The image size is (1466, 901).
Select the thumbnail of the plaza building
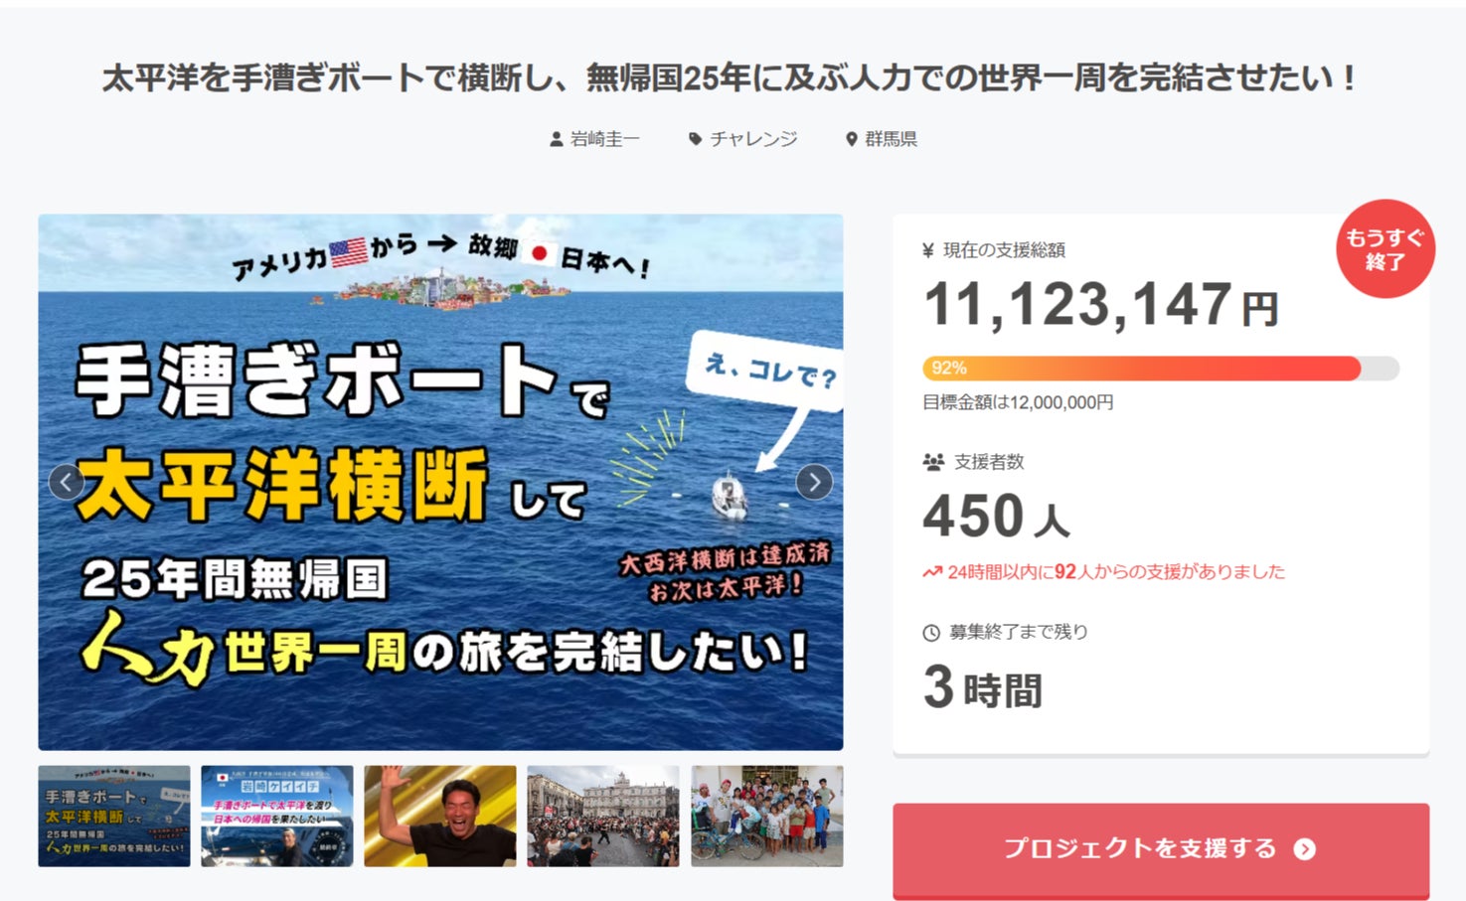603,817
